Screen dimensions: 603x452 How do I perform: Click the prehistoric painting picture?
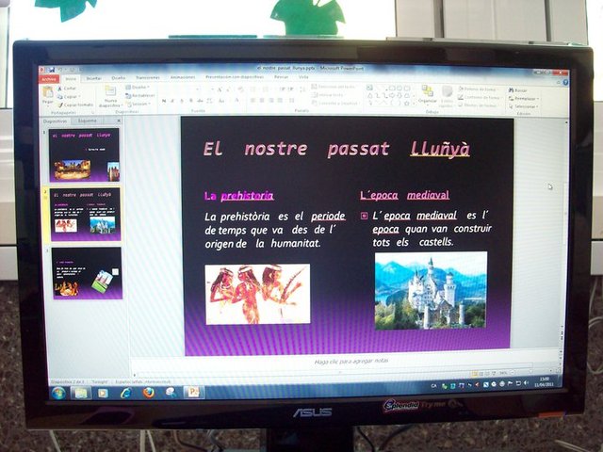(x=257, y=294)
